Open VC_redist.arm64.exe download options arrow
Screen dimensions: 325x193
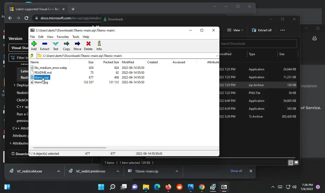click(118, 171)
